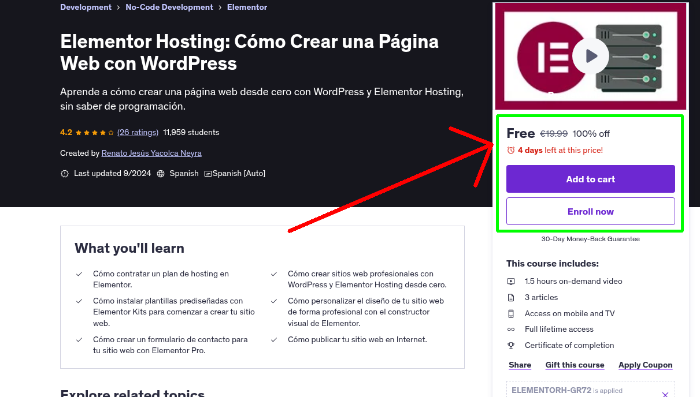Click the struck-through €19.99 price
Viewport: 700px width, 397px height.
554,133
